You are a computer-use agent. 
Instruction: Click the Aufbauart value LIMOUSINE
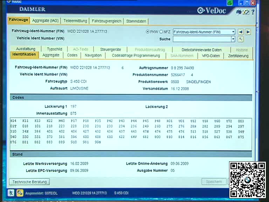[79, 88]
